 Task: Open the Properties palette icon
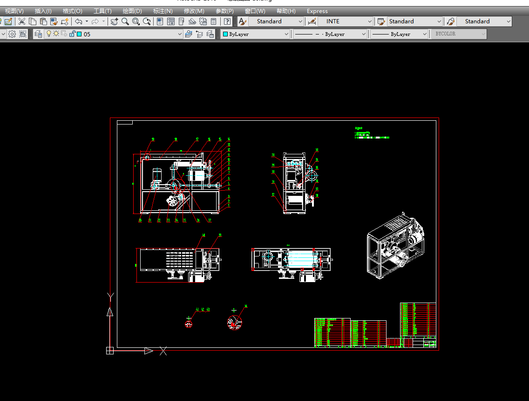pos(160,21)
